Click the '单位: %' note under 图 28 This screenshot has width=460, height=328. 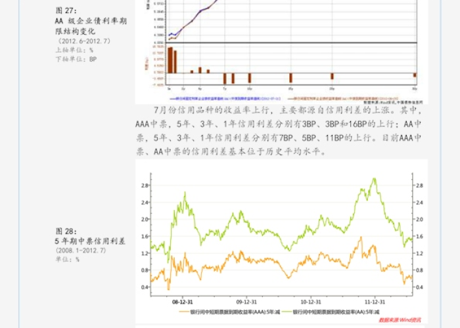click(x=68, y=260)
